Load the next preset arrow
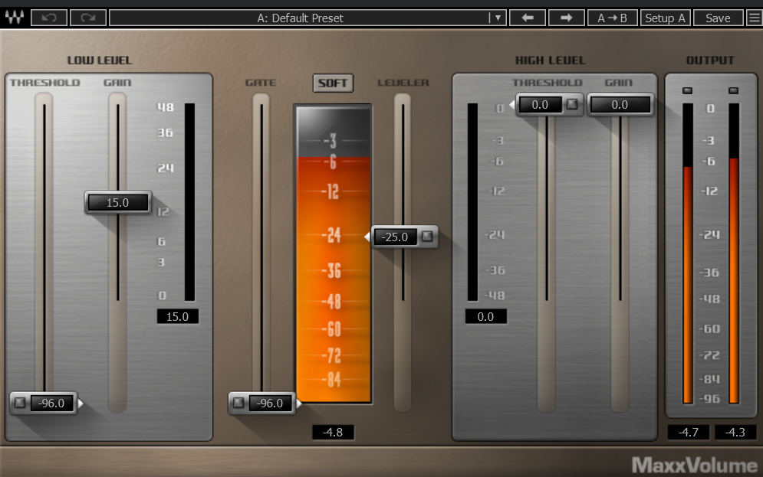 pyautogui.click(x=567, y=18)
